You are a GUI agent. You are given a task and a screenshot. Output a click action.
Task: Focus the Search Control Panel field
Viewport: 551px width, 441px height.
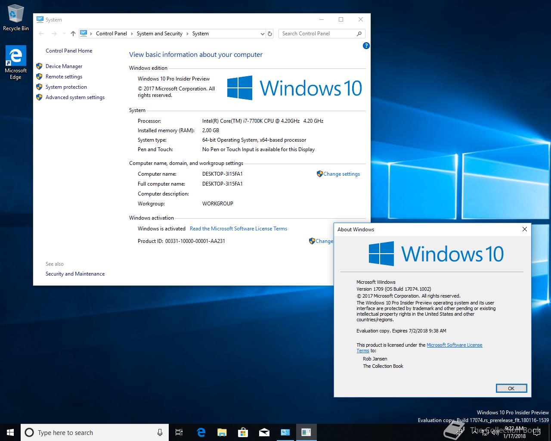pyautogui.click(x=322, y=34)
